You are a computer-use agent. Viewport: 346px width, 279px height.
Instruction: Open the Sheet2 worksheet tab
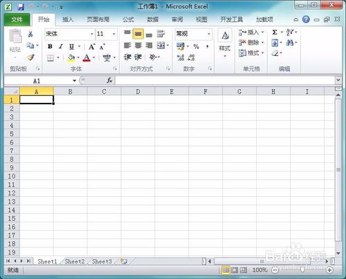[x=75, y=261]
